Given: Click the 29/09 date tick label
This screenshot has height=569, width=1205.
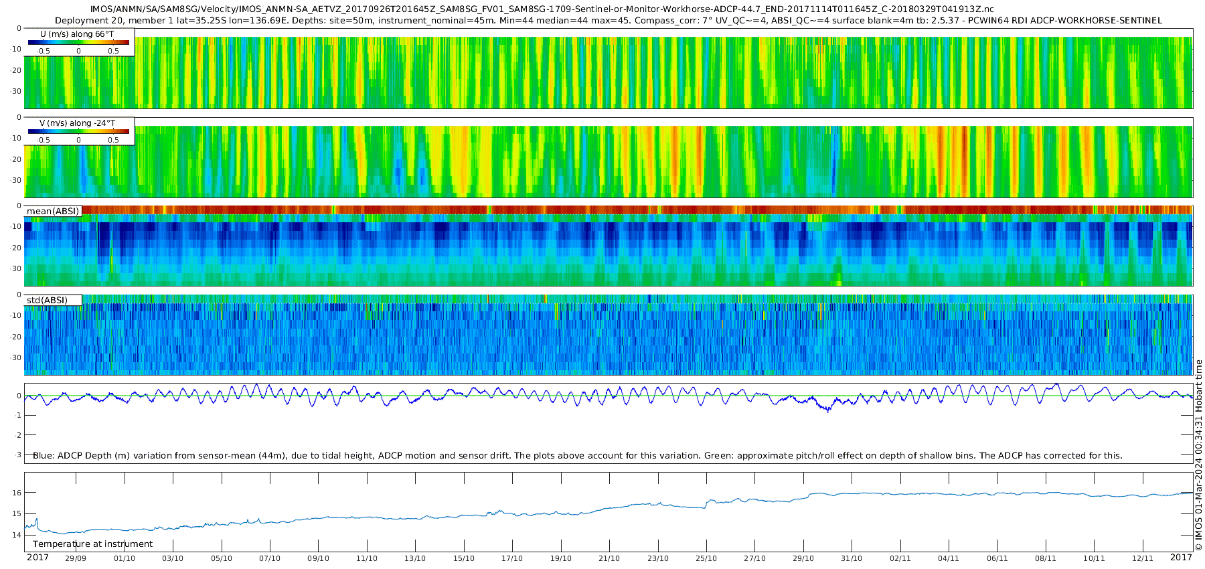Looking at the screenshot, I should [x=76, y=558].
